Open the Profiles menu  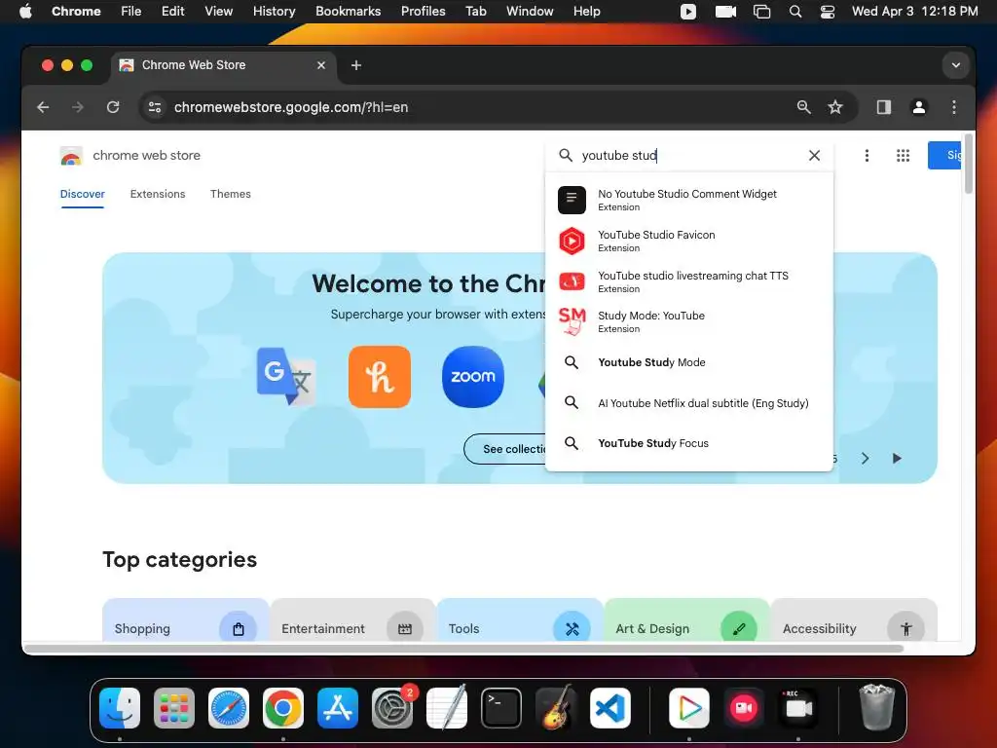click(423, 11)
